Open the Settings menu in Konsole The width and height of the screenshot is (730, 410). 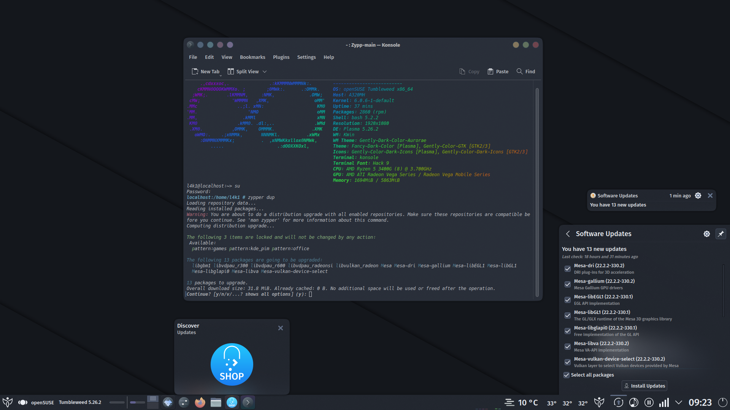tap(306, 57)
